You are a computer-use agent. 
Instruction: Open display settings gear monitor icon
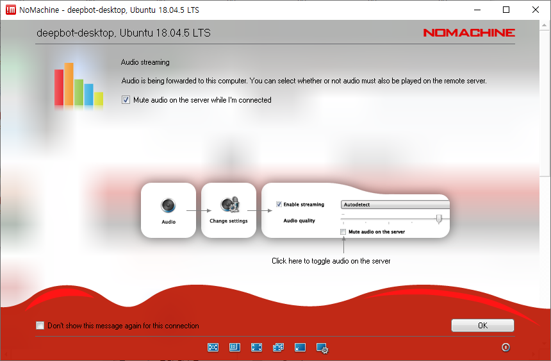[322, 348]
